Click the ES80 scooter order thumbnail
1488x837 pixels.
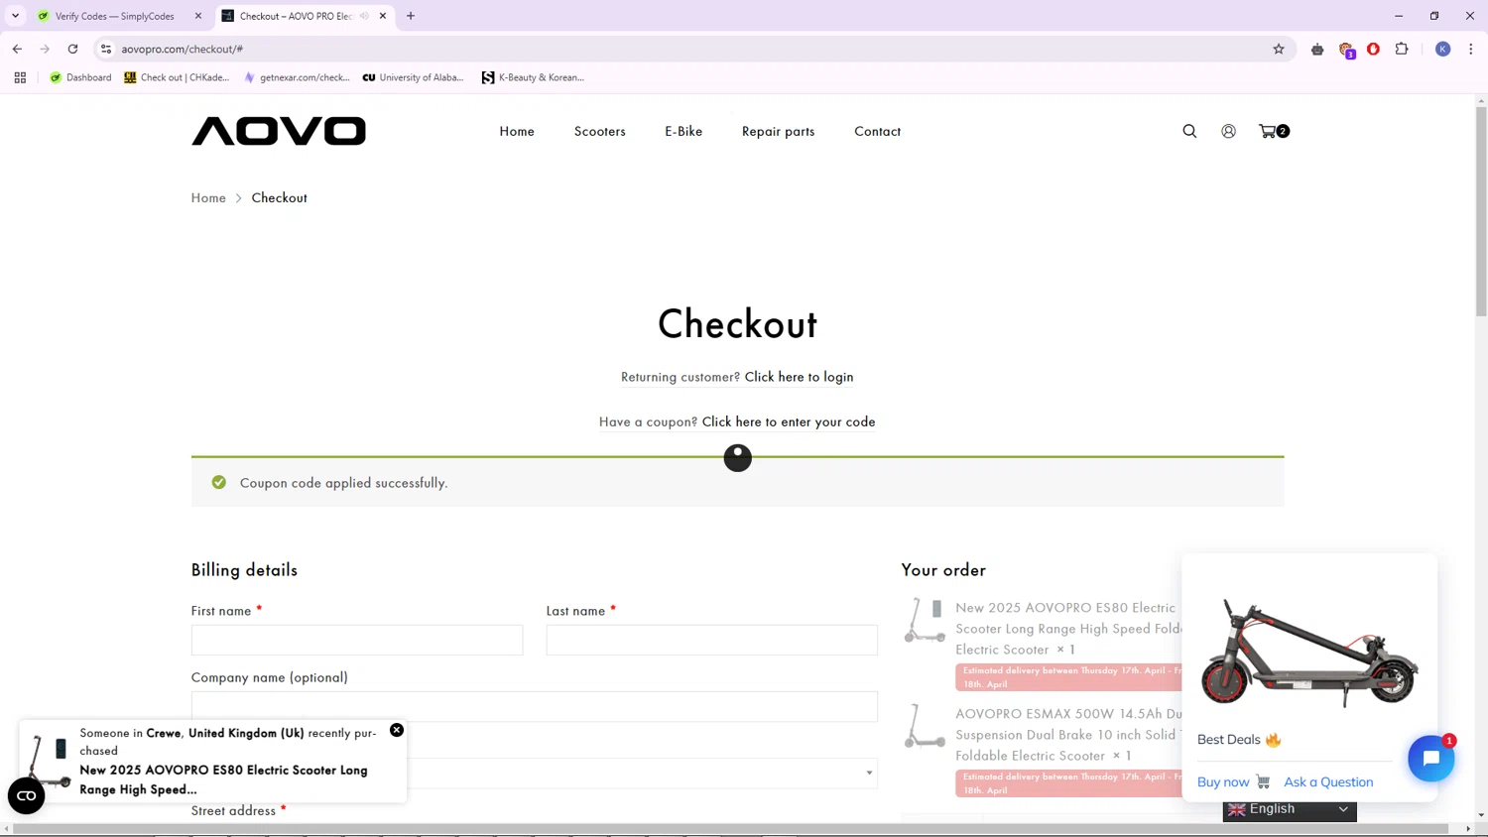925,620
